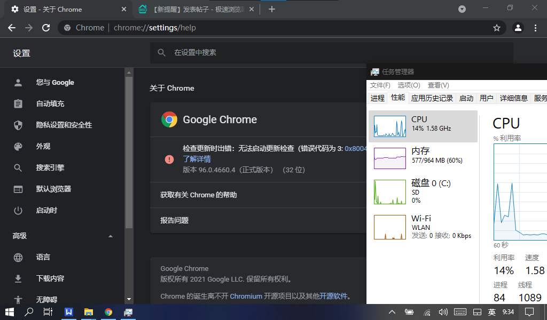Open the 自动填充 settings section
Viewport: 547px width, 320px height.
pyautogui.click(x=50, y=104)
